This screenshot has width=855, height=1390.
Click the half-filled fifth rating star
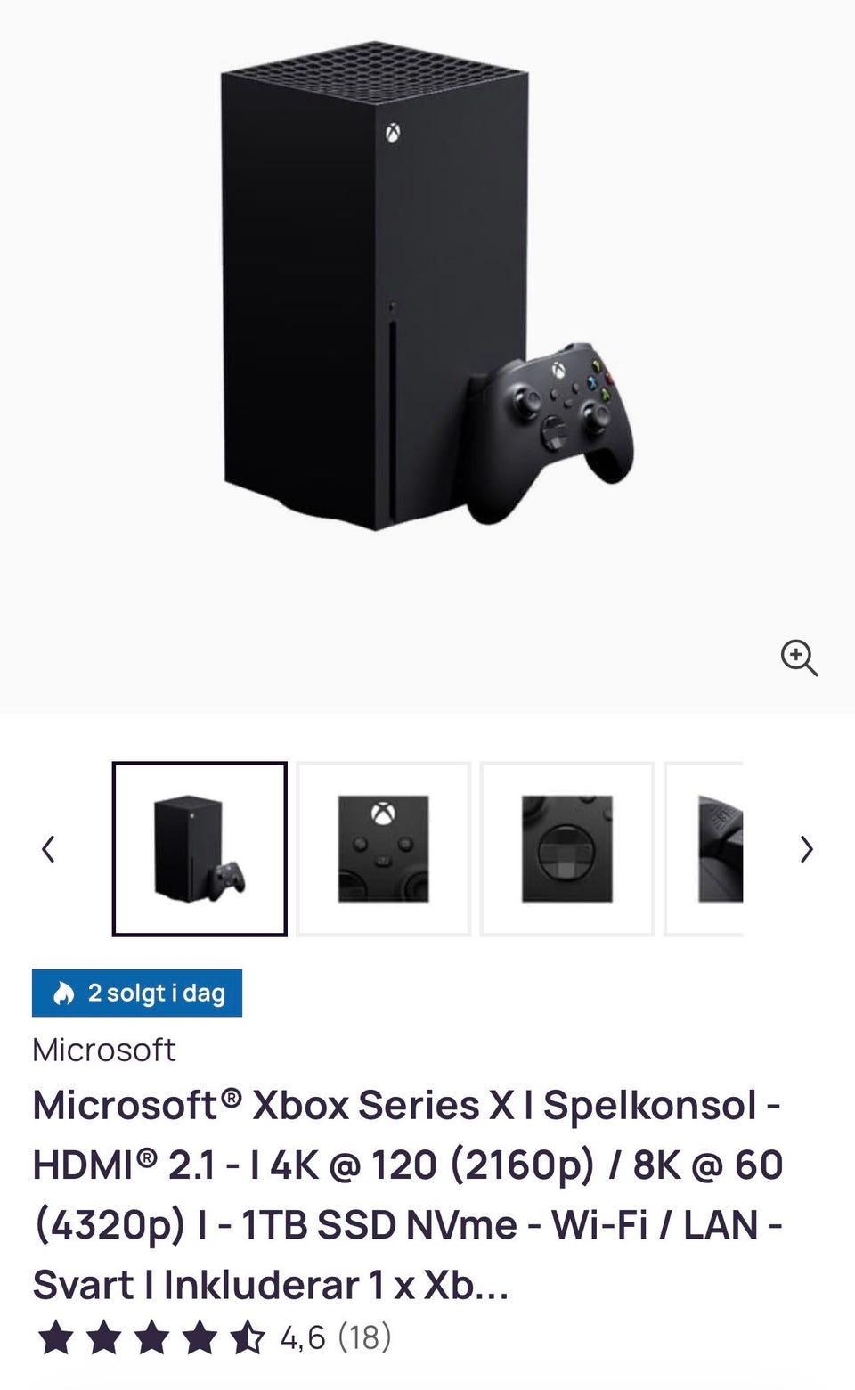click(x=248, y=1337)
